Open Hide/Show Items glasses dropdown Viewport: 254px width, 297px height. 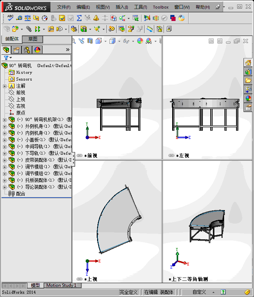click(133, 41)
